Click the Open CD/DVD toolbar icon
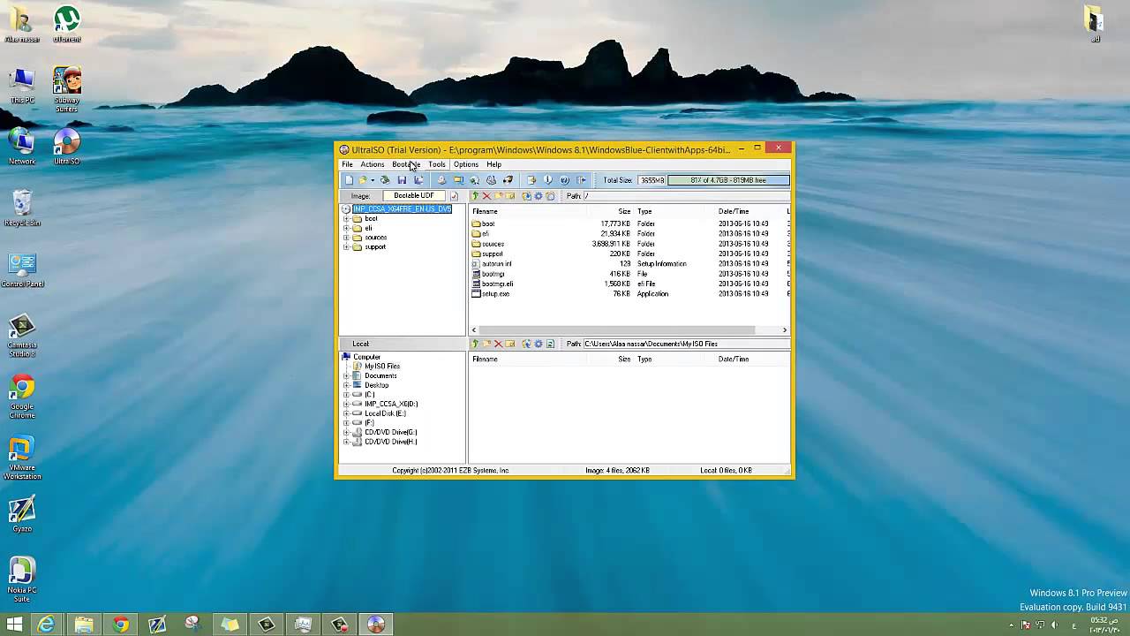Image resolution: width=1130 pixels, height=636 pixels. tap(385, 180)
